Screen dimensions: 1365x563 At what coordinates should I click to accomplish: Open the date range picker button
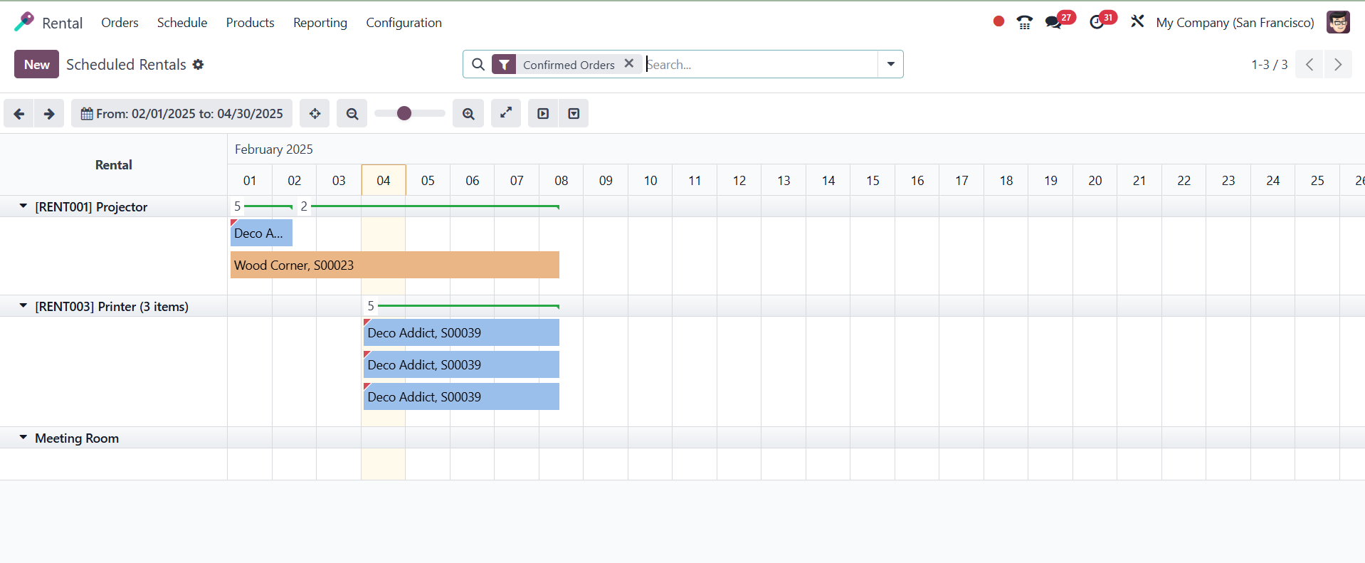tap(181, 114)
